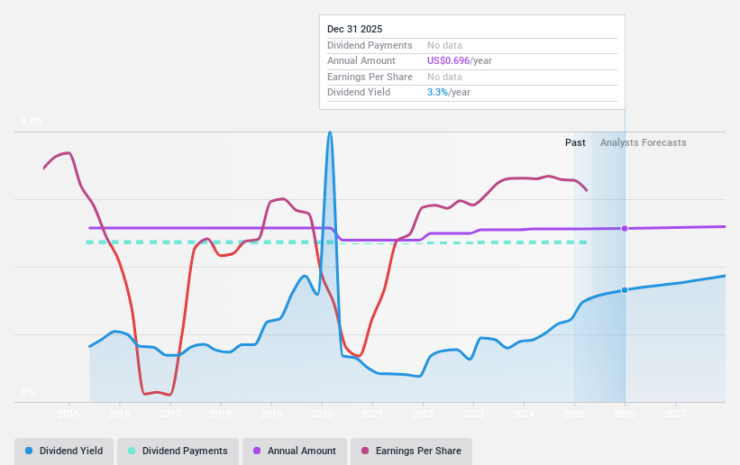Image resolution: width=740 pixels, height=465 pixels.
Task: Click the 'Analysts Forecasts' label
Action: pyautogui.click(x=643, y=142)
